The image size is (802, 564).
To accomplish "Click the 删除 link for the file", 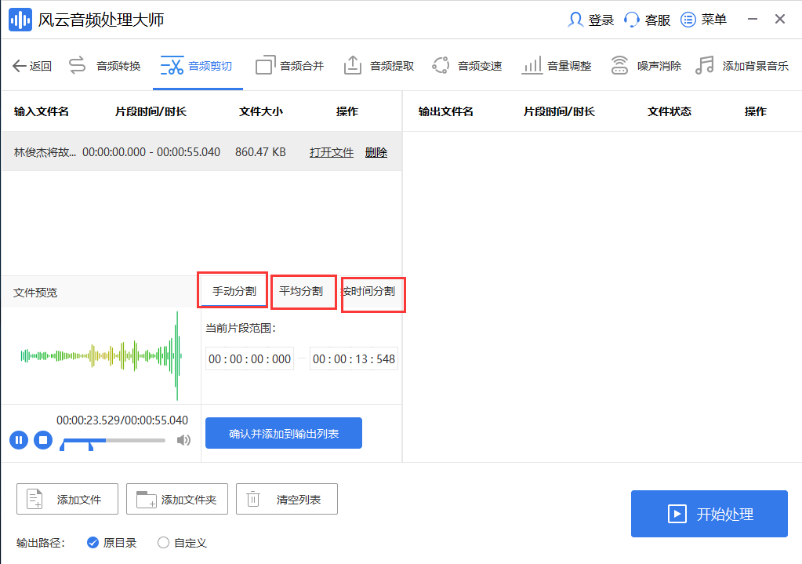I will click(376, 152).
